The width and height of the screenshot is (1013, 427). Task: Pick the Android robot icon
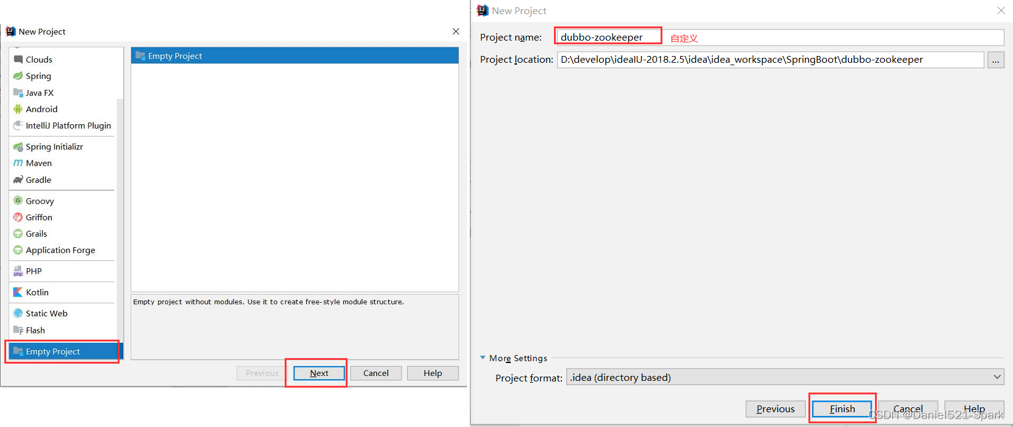click(18, 109)
